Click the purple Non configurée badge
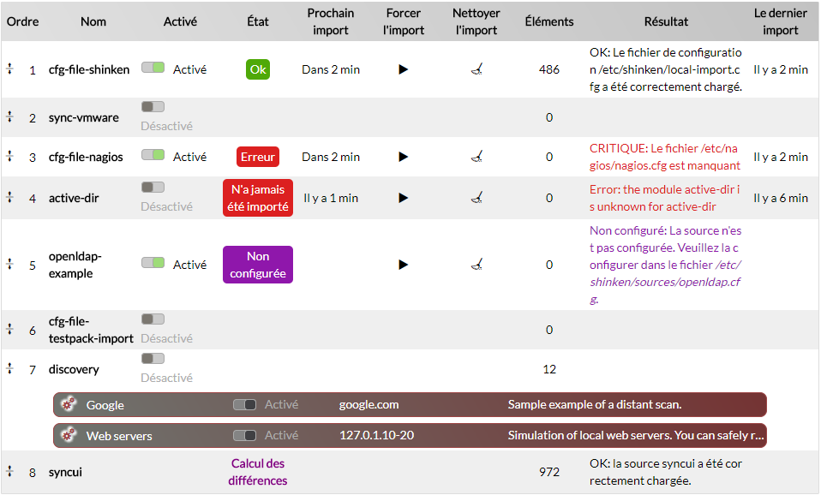 click(258, 265)
